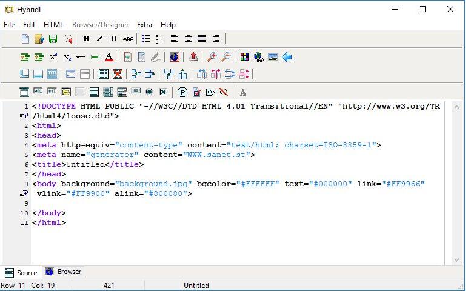This screenshot has height=291, width=468.
Task: Switch to the Browser tab
Action: point(63,272)
